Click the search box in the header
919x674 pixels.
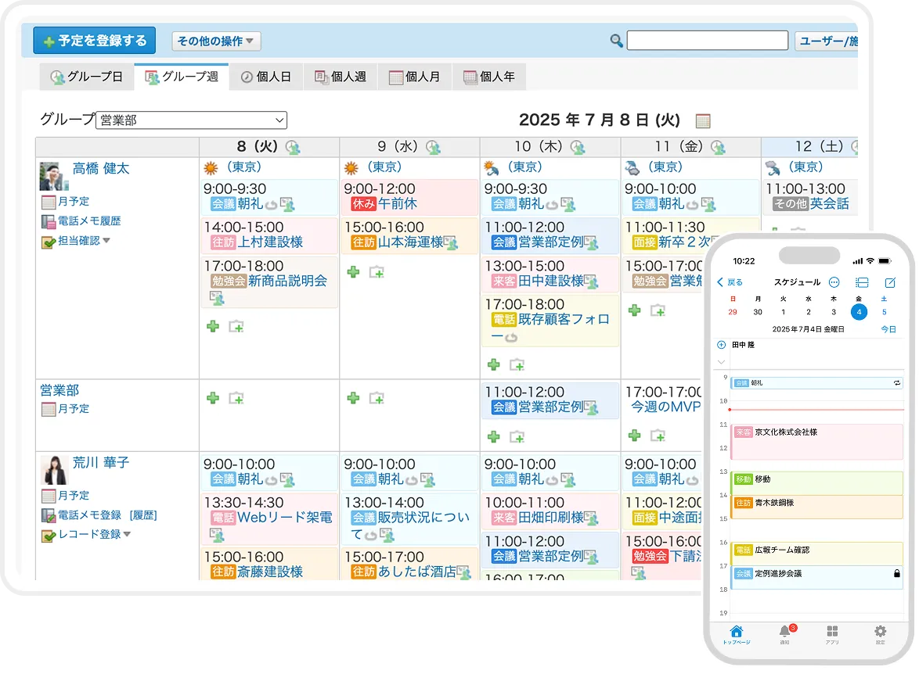tap(707, 41)
